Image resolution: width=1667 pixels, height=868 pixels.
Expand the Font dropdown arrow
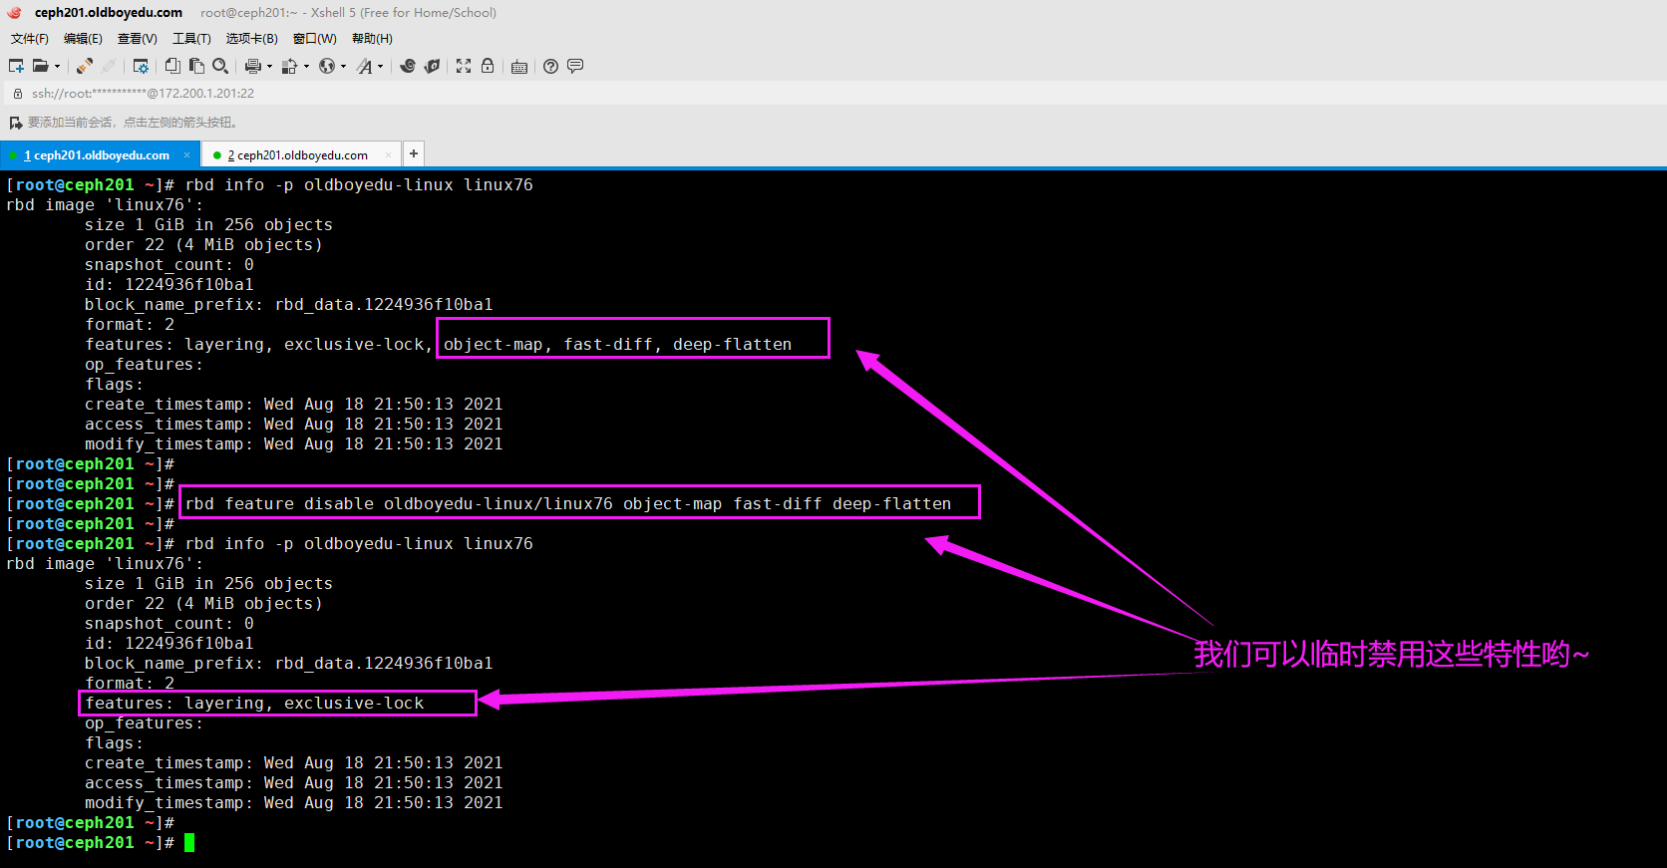380,67
